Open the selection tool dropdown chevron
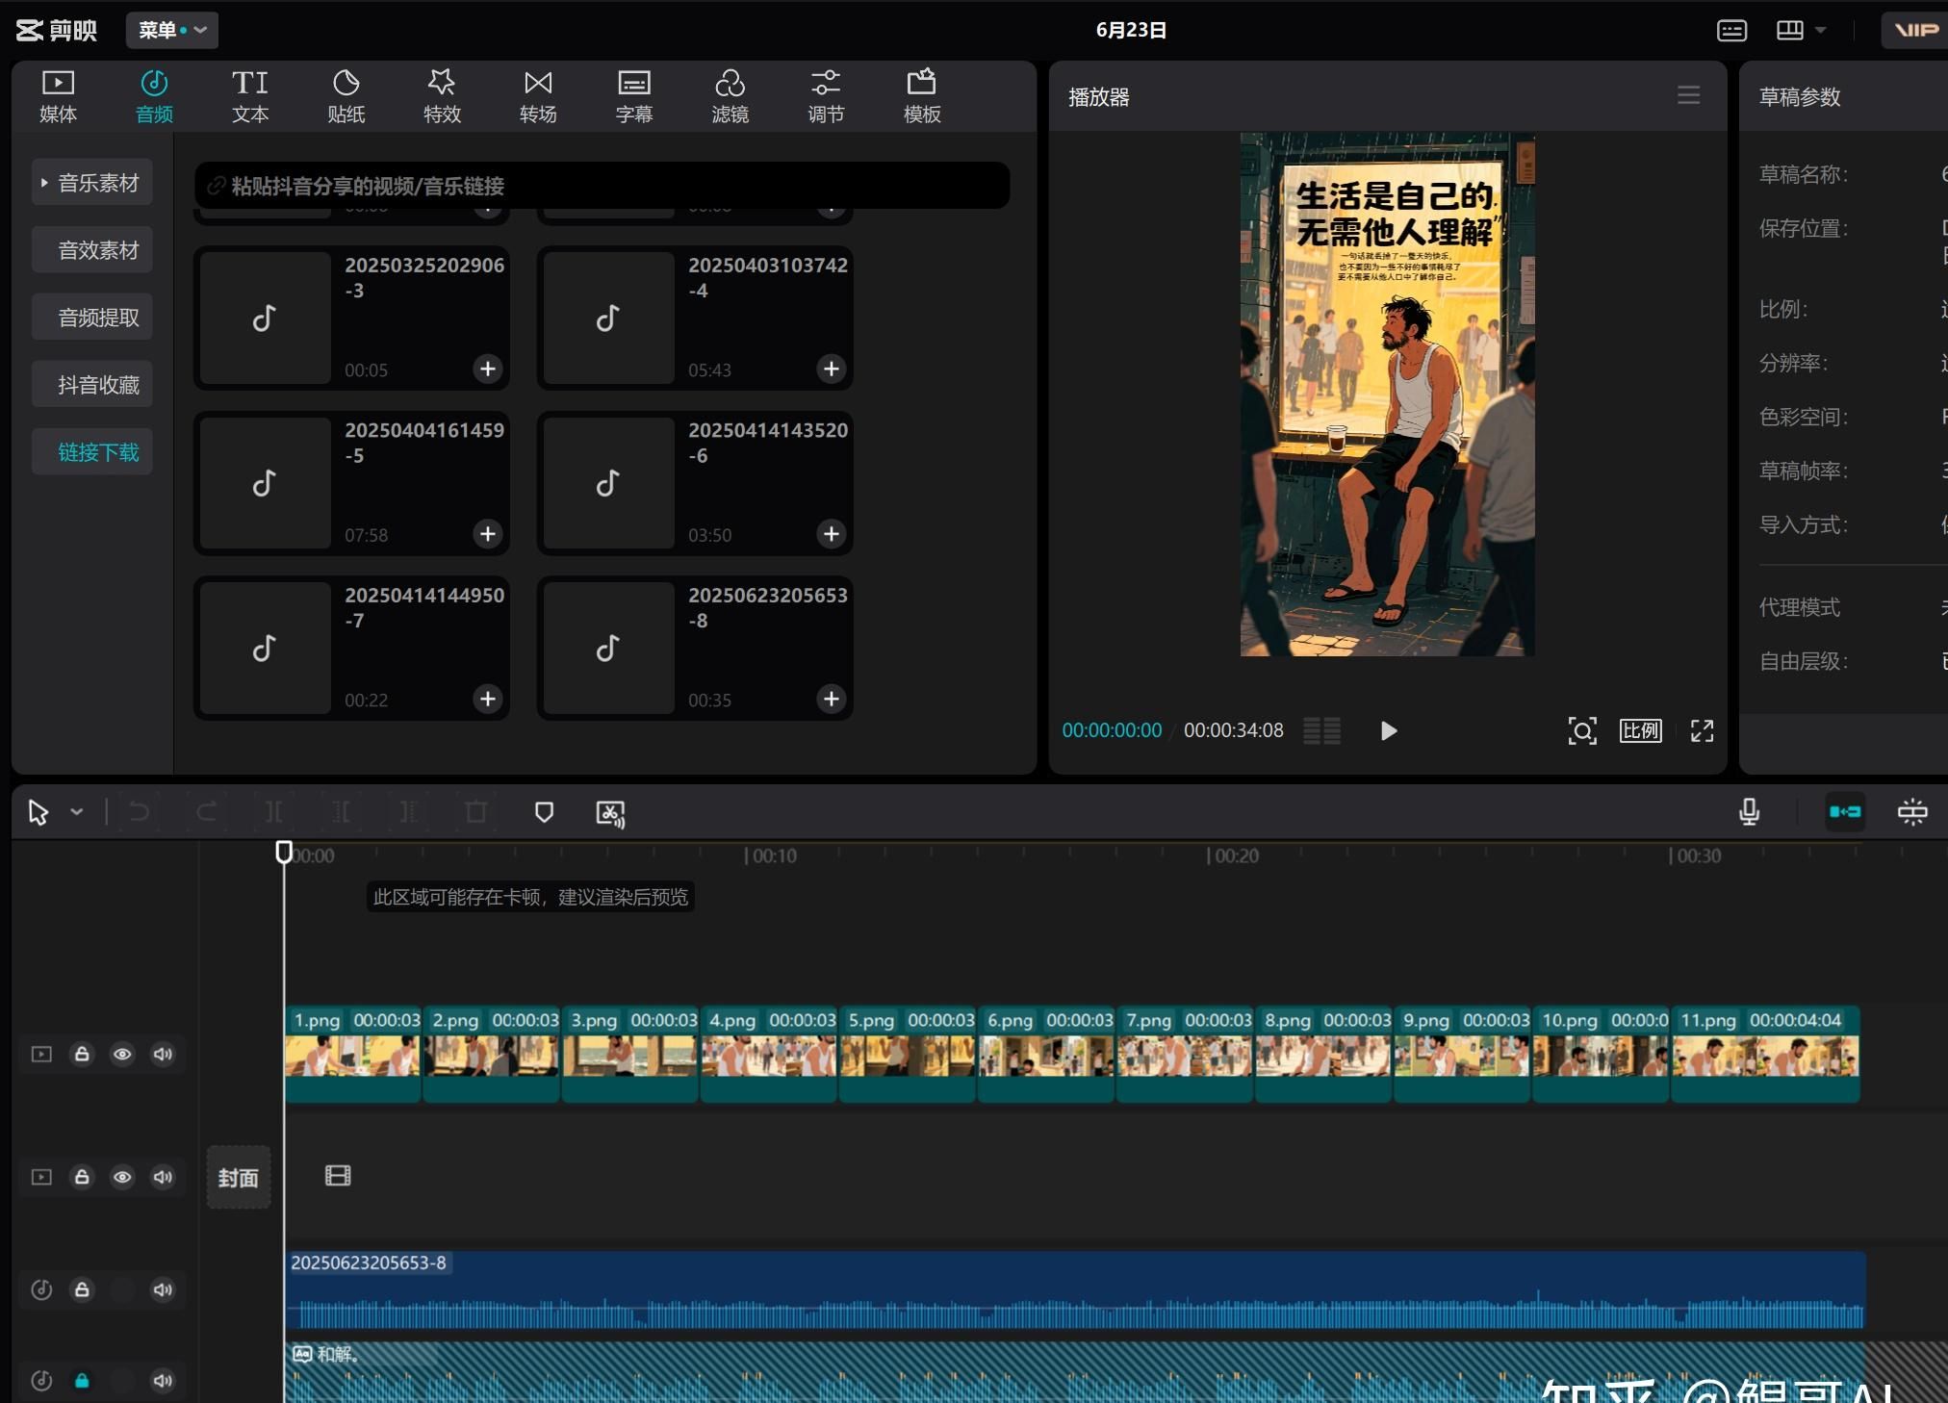This screenshot has width=1948, height=1403. (77, 812)
